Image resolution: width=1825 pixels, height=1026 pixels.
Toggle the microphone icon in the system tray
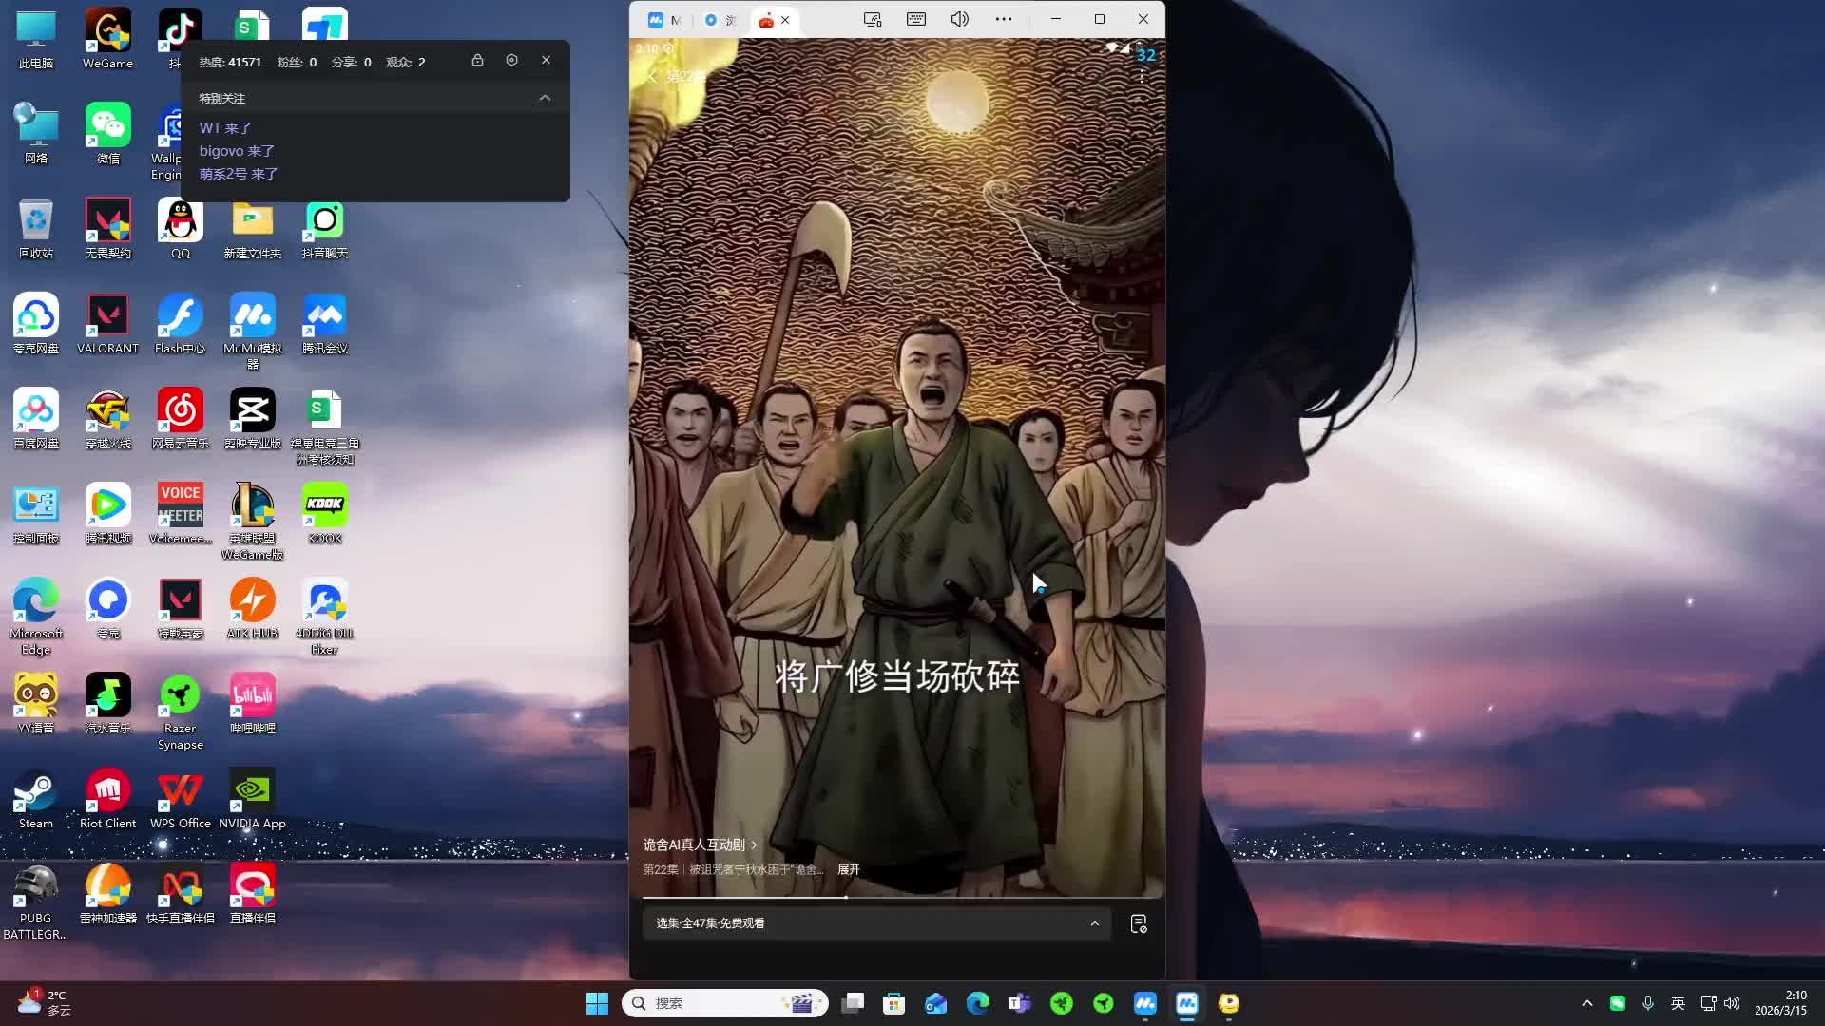[1647, 1003]
